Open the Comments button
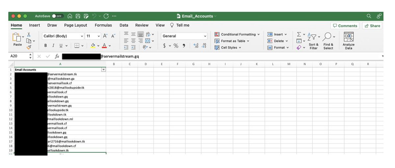 [345, 26]
